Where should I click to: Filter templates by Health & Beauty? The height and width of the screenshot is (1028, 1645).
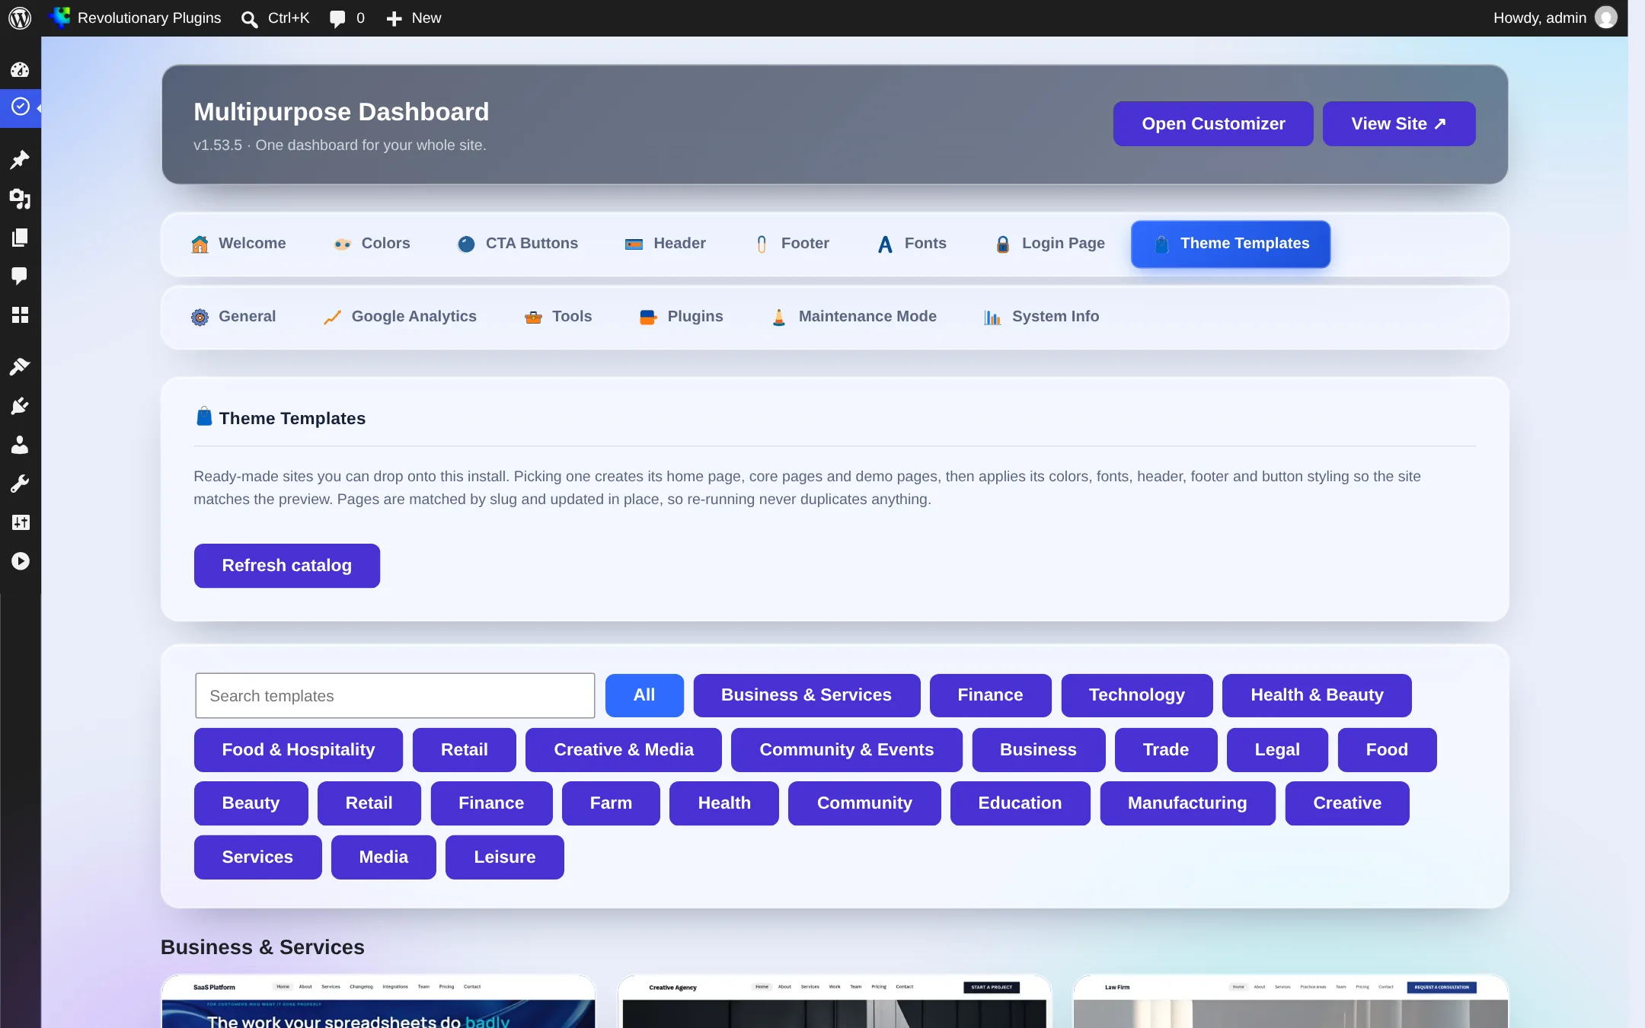tap(1317, 695)
